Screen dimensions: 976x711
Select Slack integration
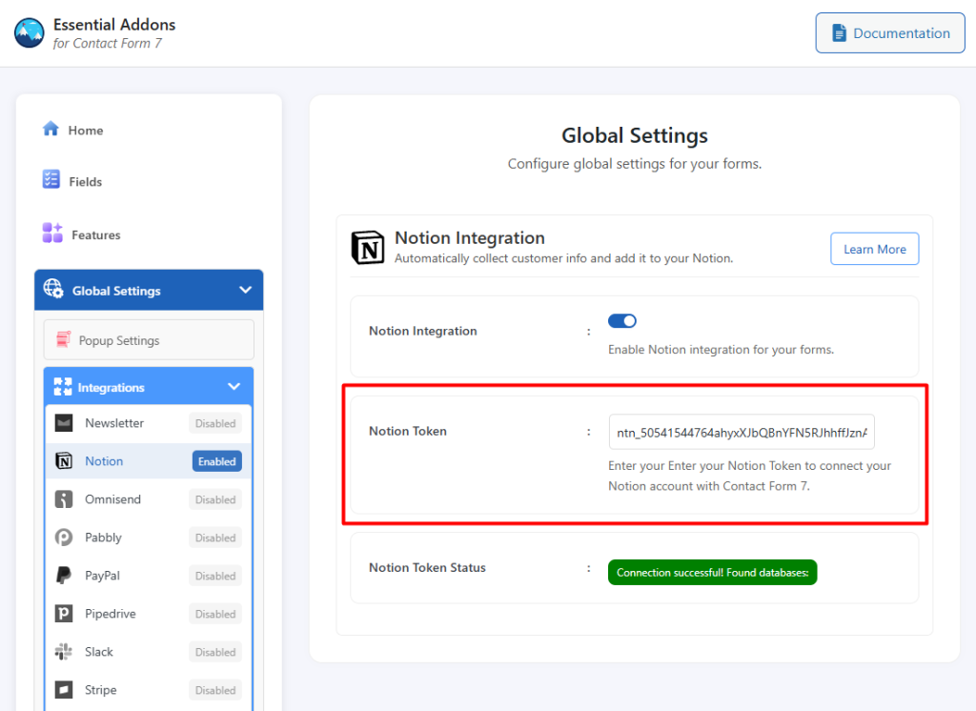[x=148, y=652]
